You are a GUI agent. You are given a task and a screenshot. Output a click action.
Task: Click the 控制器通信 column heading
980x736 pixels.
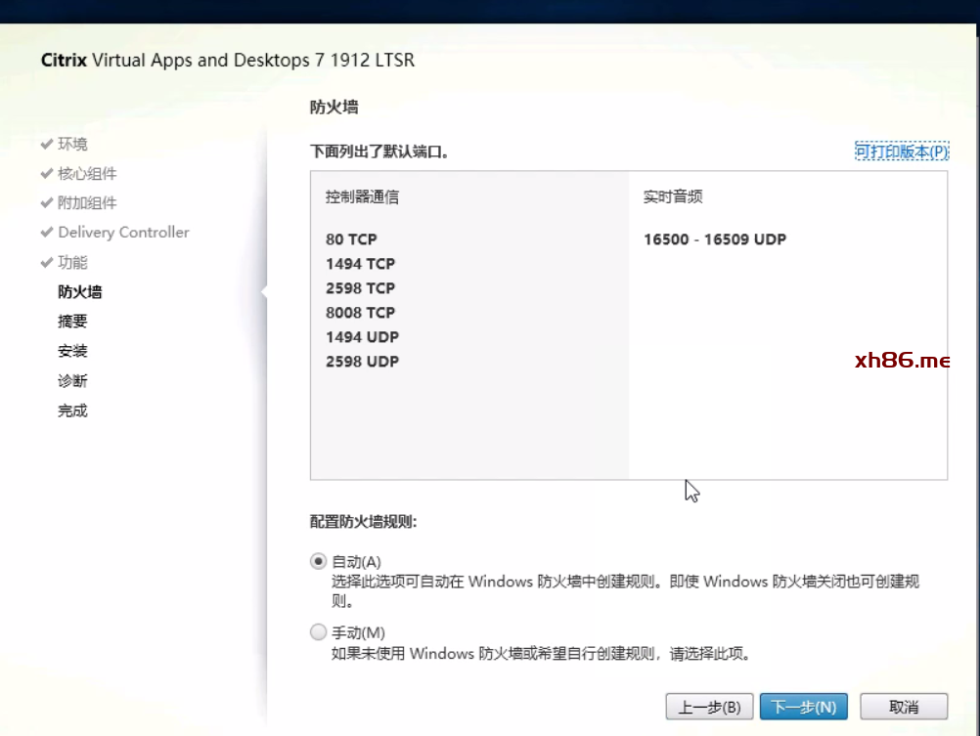tap(362, 196)
